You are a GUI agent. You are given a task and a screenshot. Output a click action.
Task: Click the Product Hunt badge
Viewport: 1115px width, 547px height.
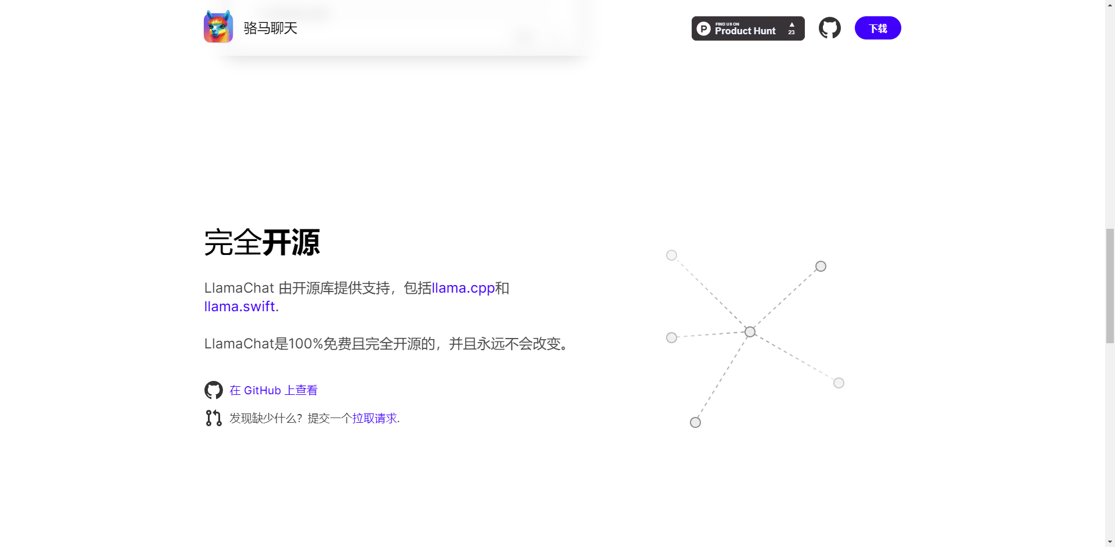tap(748, 28)
